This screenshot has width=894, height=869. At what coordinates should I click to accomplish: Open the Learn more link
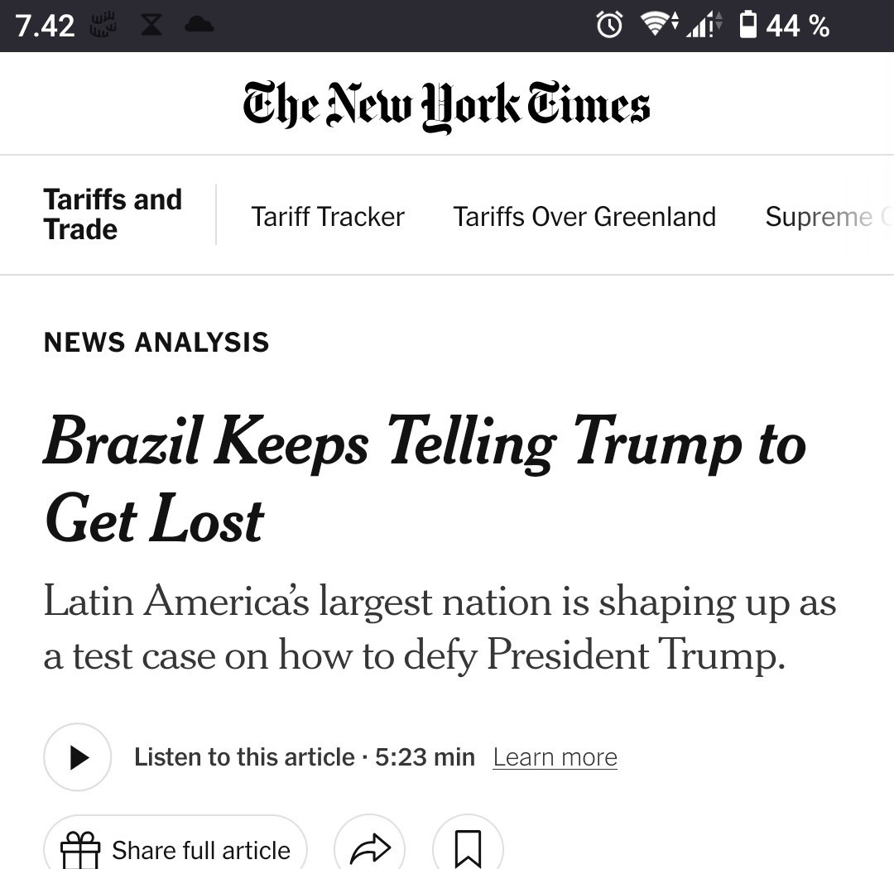point(555,757)
